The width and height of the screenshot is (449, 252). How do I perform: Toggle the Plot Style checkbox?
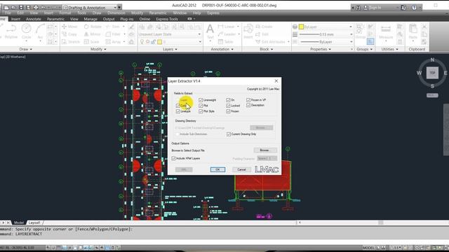(x=201, y=111)
